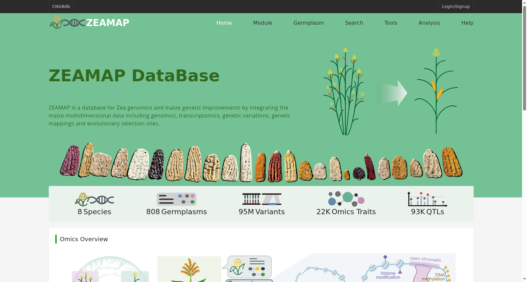The image size is (527, 282).
Task: Click Login/Signup in top bar
Action: point(456,7)
